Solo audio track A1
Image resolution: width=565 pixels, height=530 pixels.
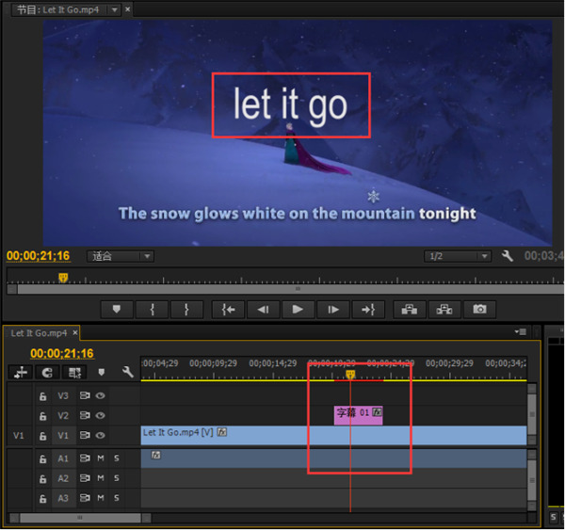coord(117,458)
